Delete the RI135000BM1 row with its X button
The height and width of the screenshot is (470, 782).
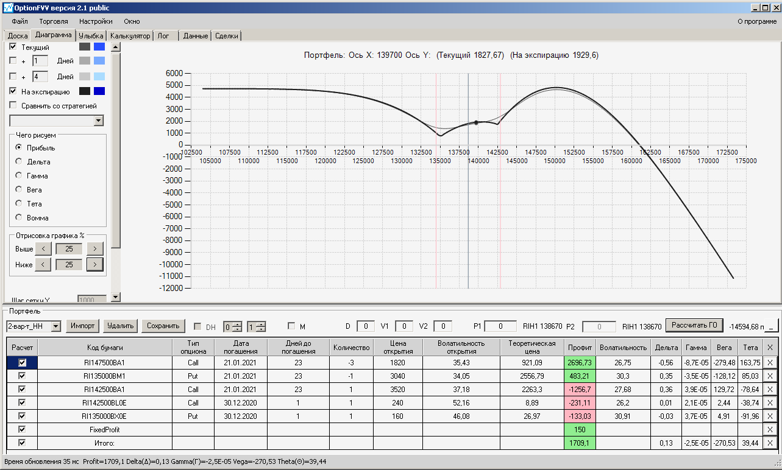pyautogui.click(x=770, y=376)
